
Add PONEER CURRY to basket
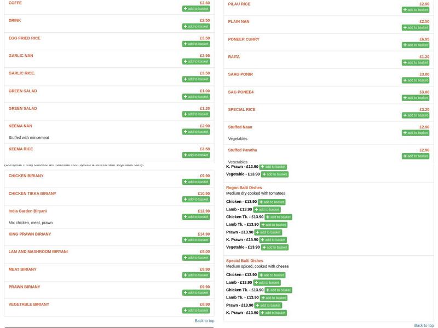click(x=416, y=45)
